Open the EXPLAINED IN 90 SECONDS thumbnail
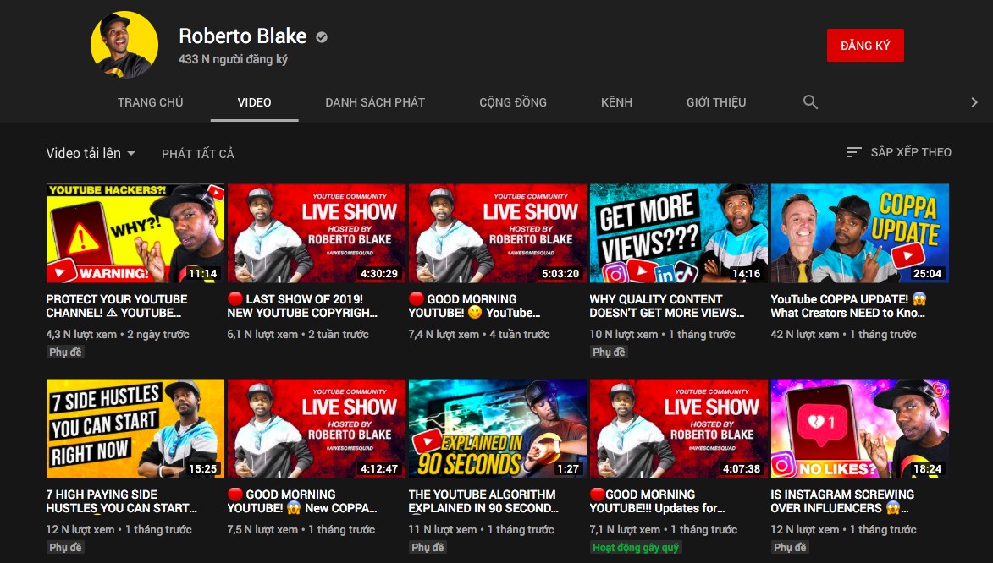 [498, 429]
